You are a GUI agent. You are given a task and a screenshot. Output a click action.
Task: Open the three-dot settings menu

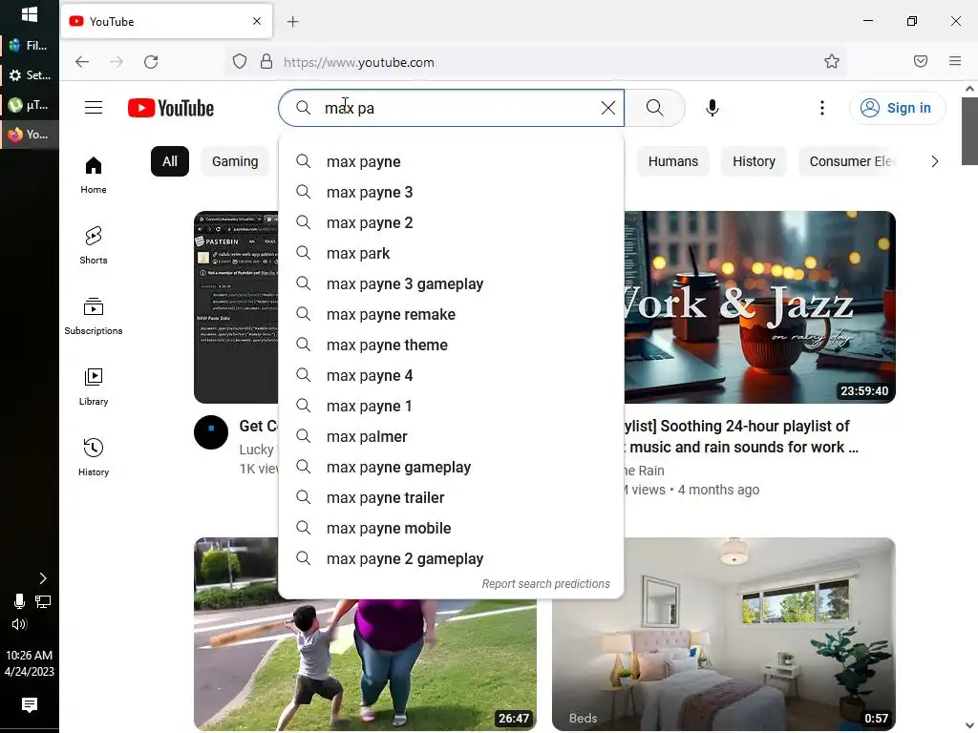[822, 108]
